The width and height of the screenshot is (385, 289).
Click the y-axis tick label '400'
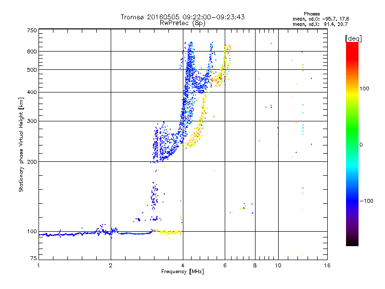[x=32, y=92]
